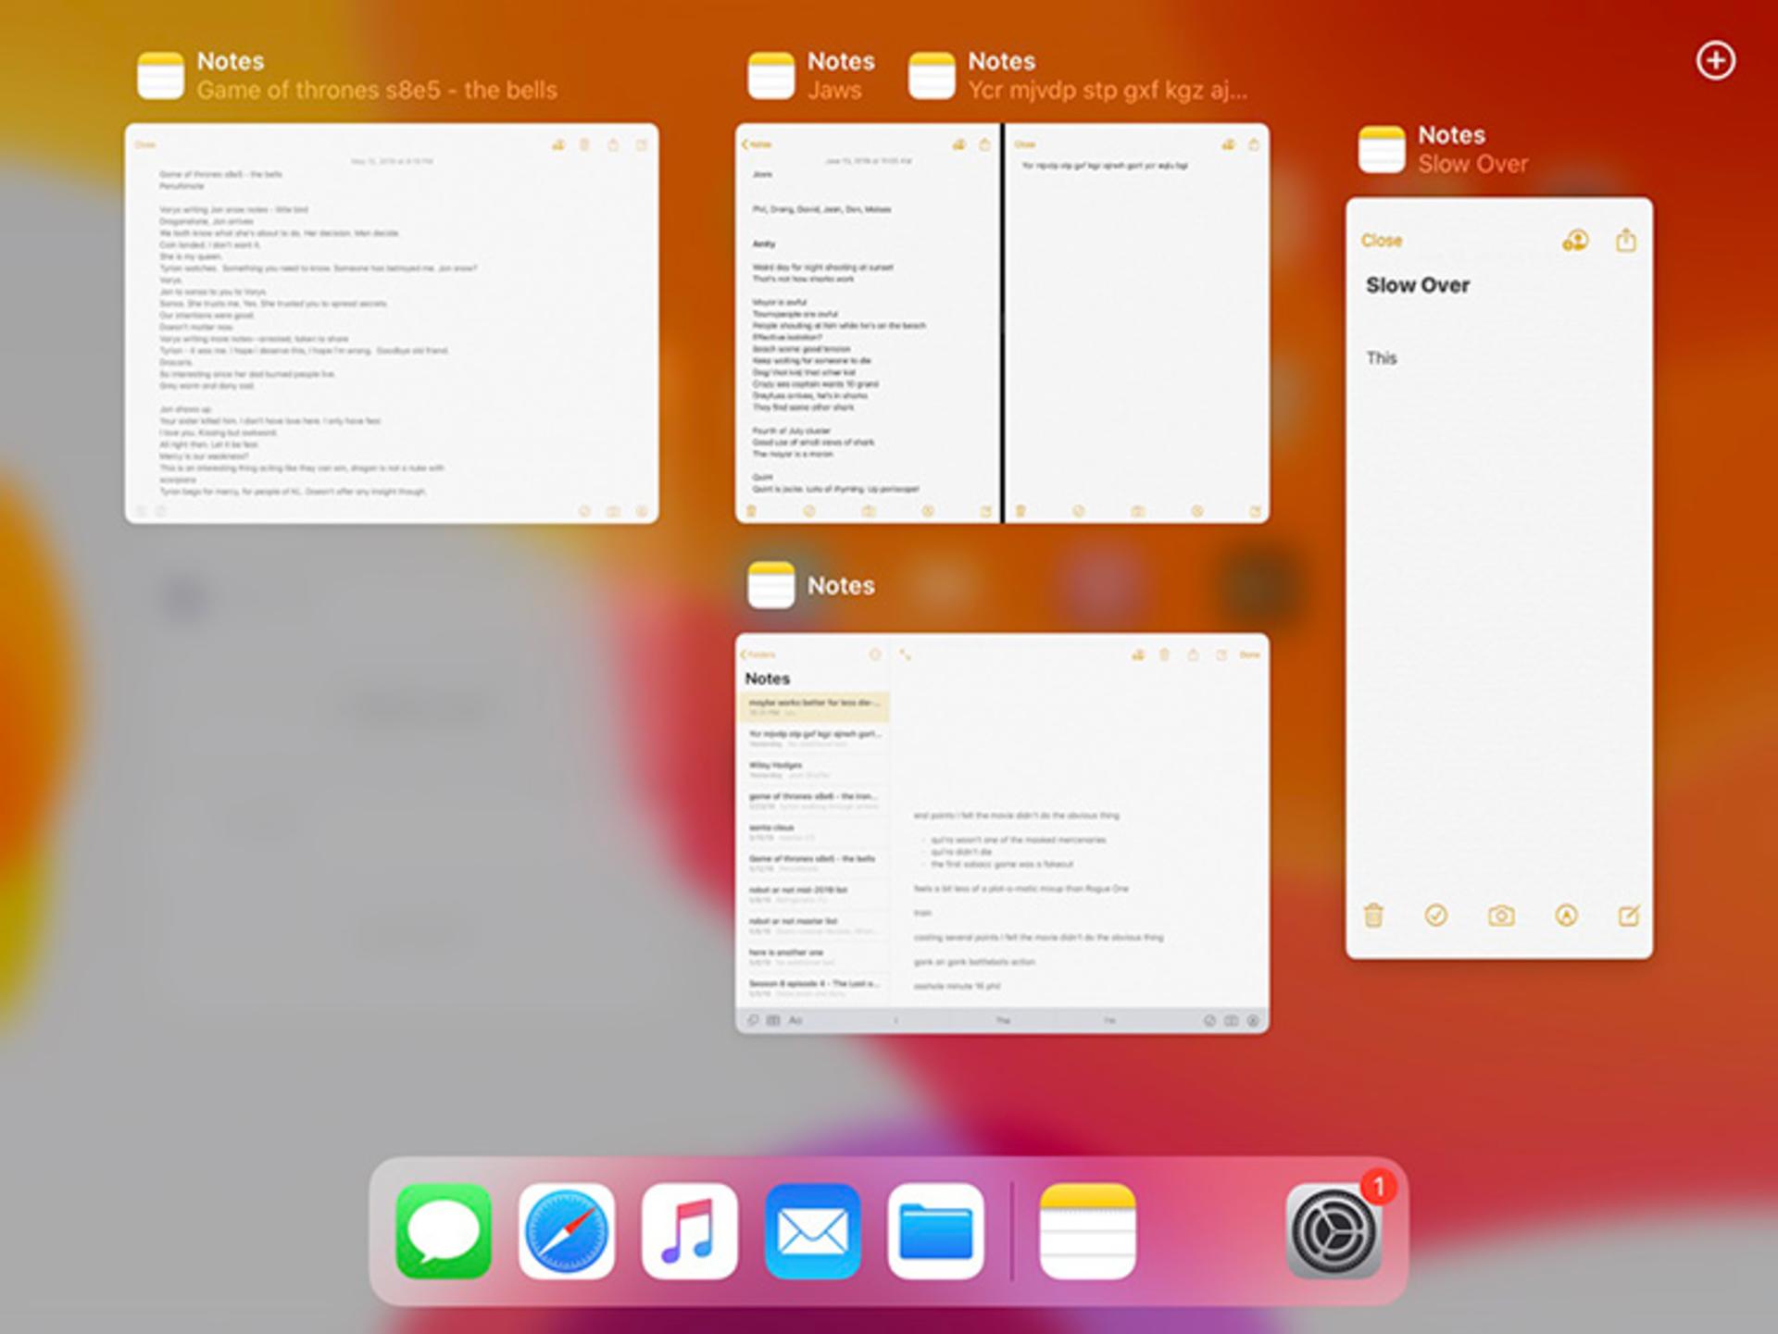
Task: Click Close in Game of thrones window
Action: coord(145,144)
